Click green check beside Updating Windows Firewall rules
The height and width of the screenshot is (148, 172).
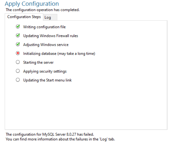(18, 35)
